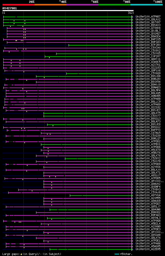Click UniRef100_Q6AUW6 hit name

(x=148, y=210)
